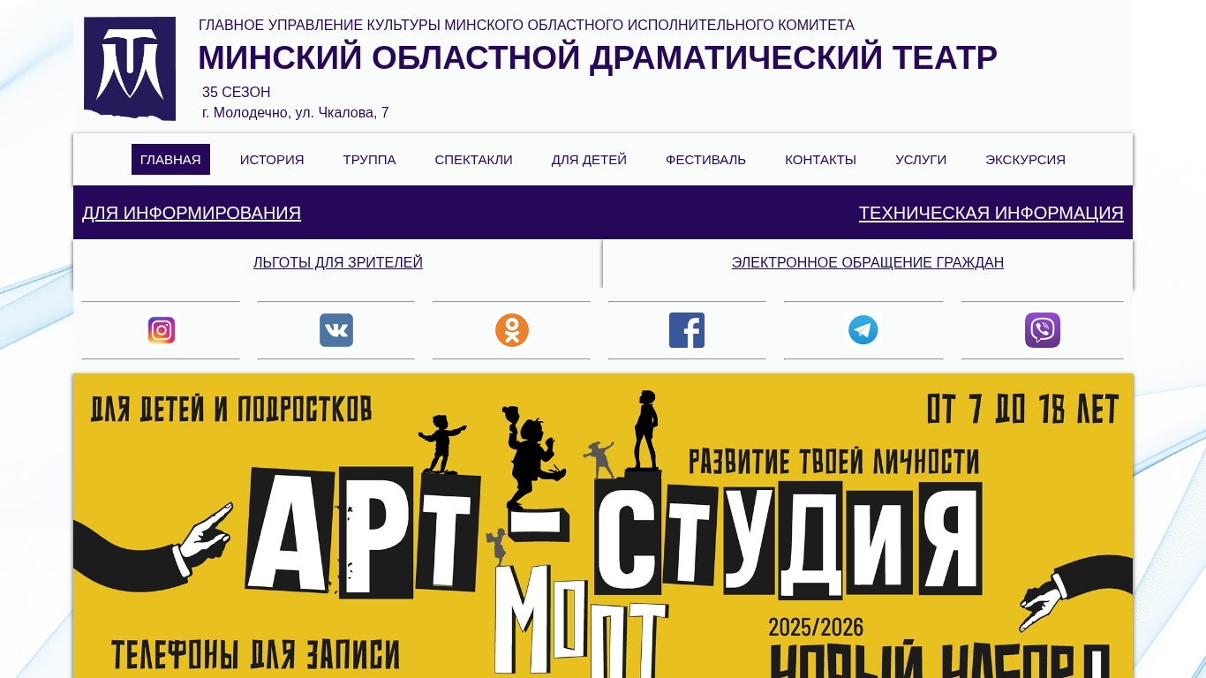Viewport: 1206px width, 678px height.
Task: Open the VK social network icon
Action: pos(336,330)
